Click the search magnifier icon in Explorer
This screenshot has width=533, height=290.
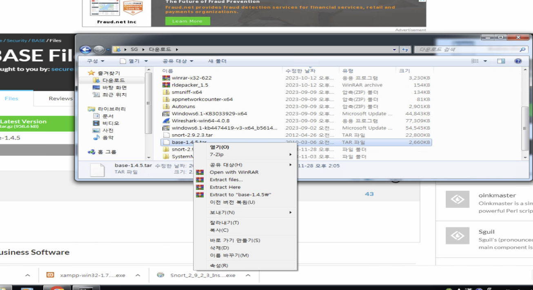[x=522, y=49]
